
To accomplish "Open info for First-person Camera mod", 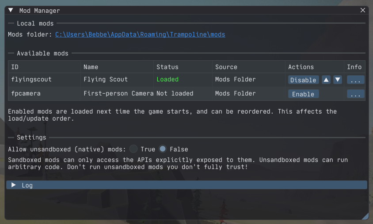I will pyautogui.click(x=356, y=94).
